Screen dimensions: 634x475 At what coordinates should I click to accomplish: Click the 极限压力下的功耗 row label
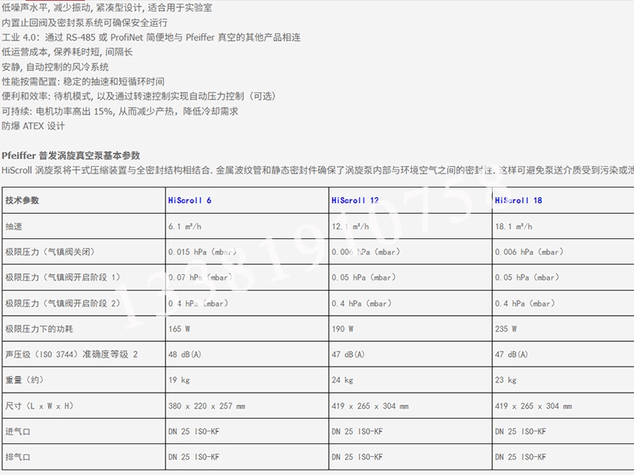(x=39, y=329)
